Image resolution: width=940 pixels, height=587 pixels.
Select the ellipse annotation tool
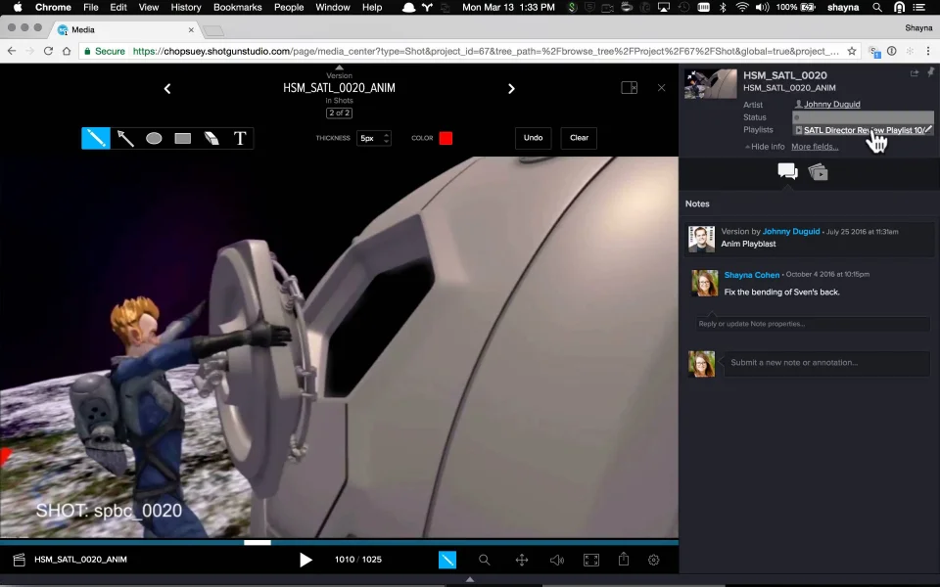pos(154,138)
